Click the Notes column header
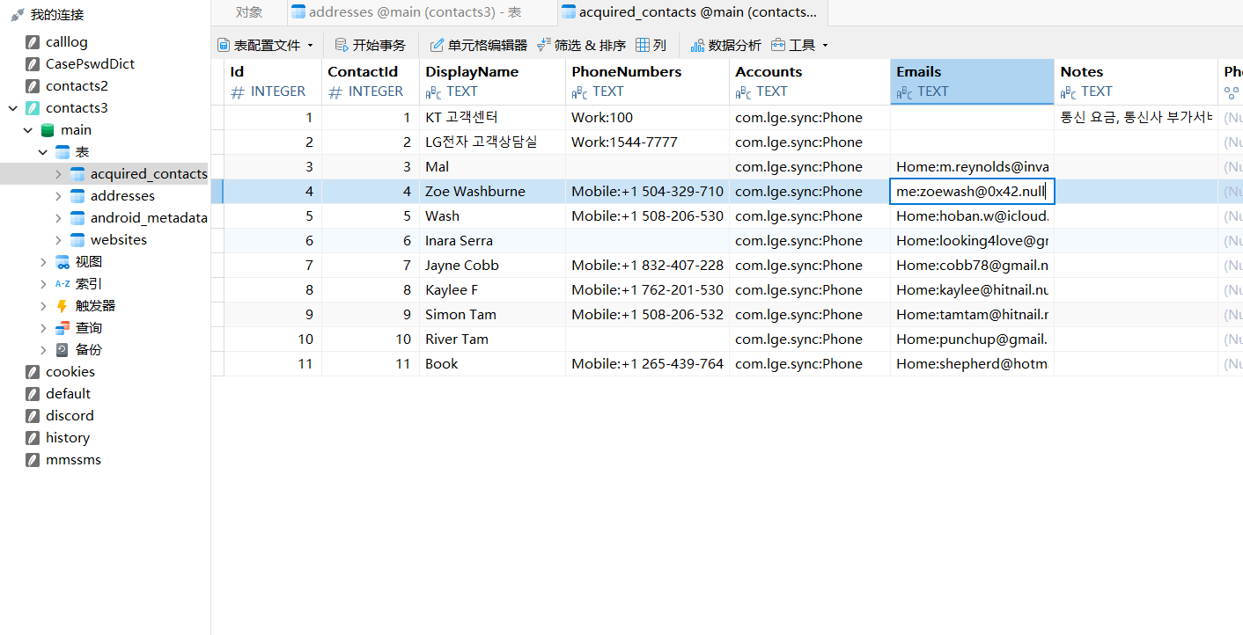 click(1136, 82)
